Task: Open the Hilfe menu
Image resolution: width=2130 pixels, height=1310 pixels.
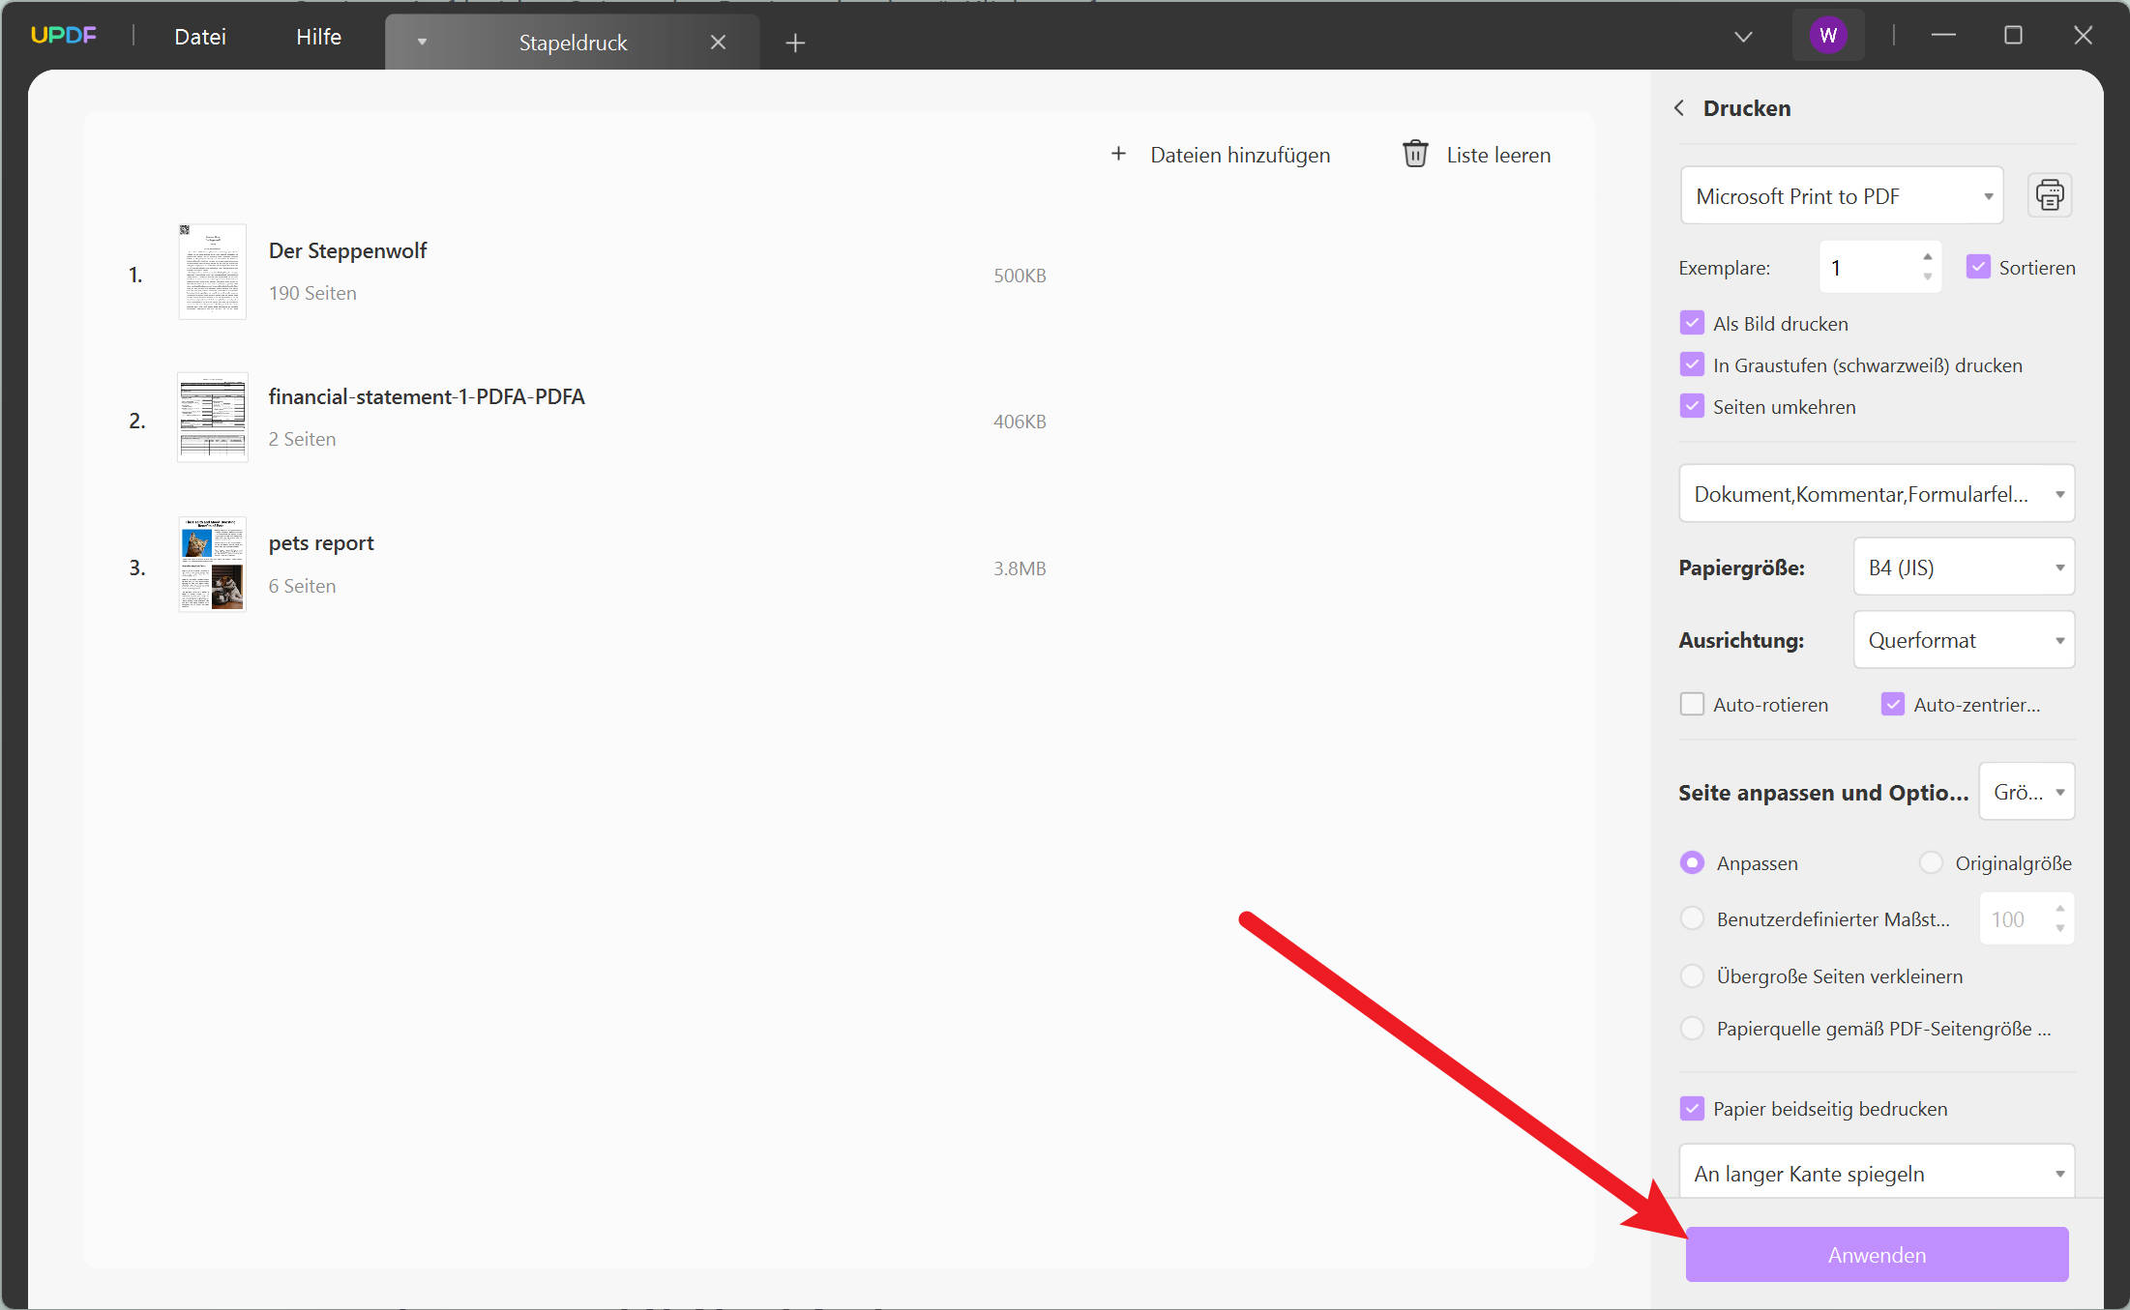Action: [318, 37]
